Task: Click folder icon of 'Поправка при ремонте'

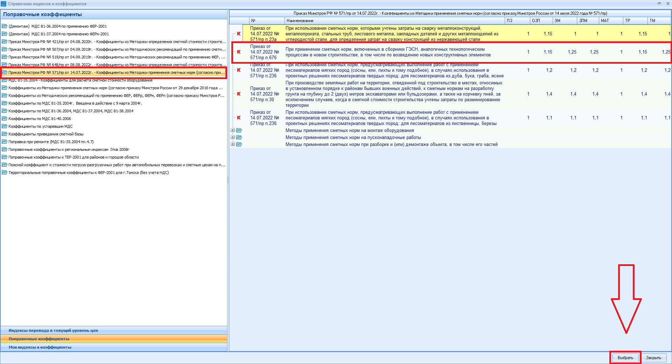Action: [5, 142]
